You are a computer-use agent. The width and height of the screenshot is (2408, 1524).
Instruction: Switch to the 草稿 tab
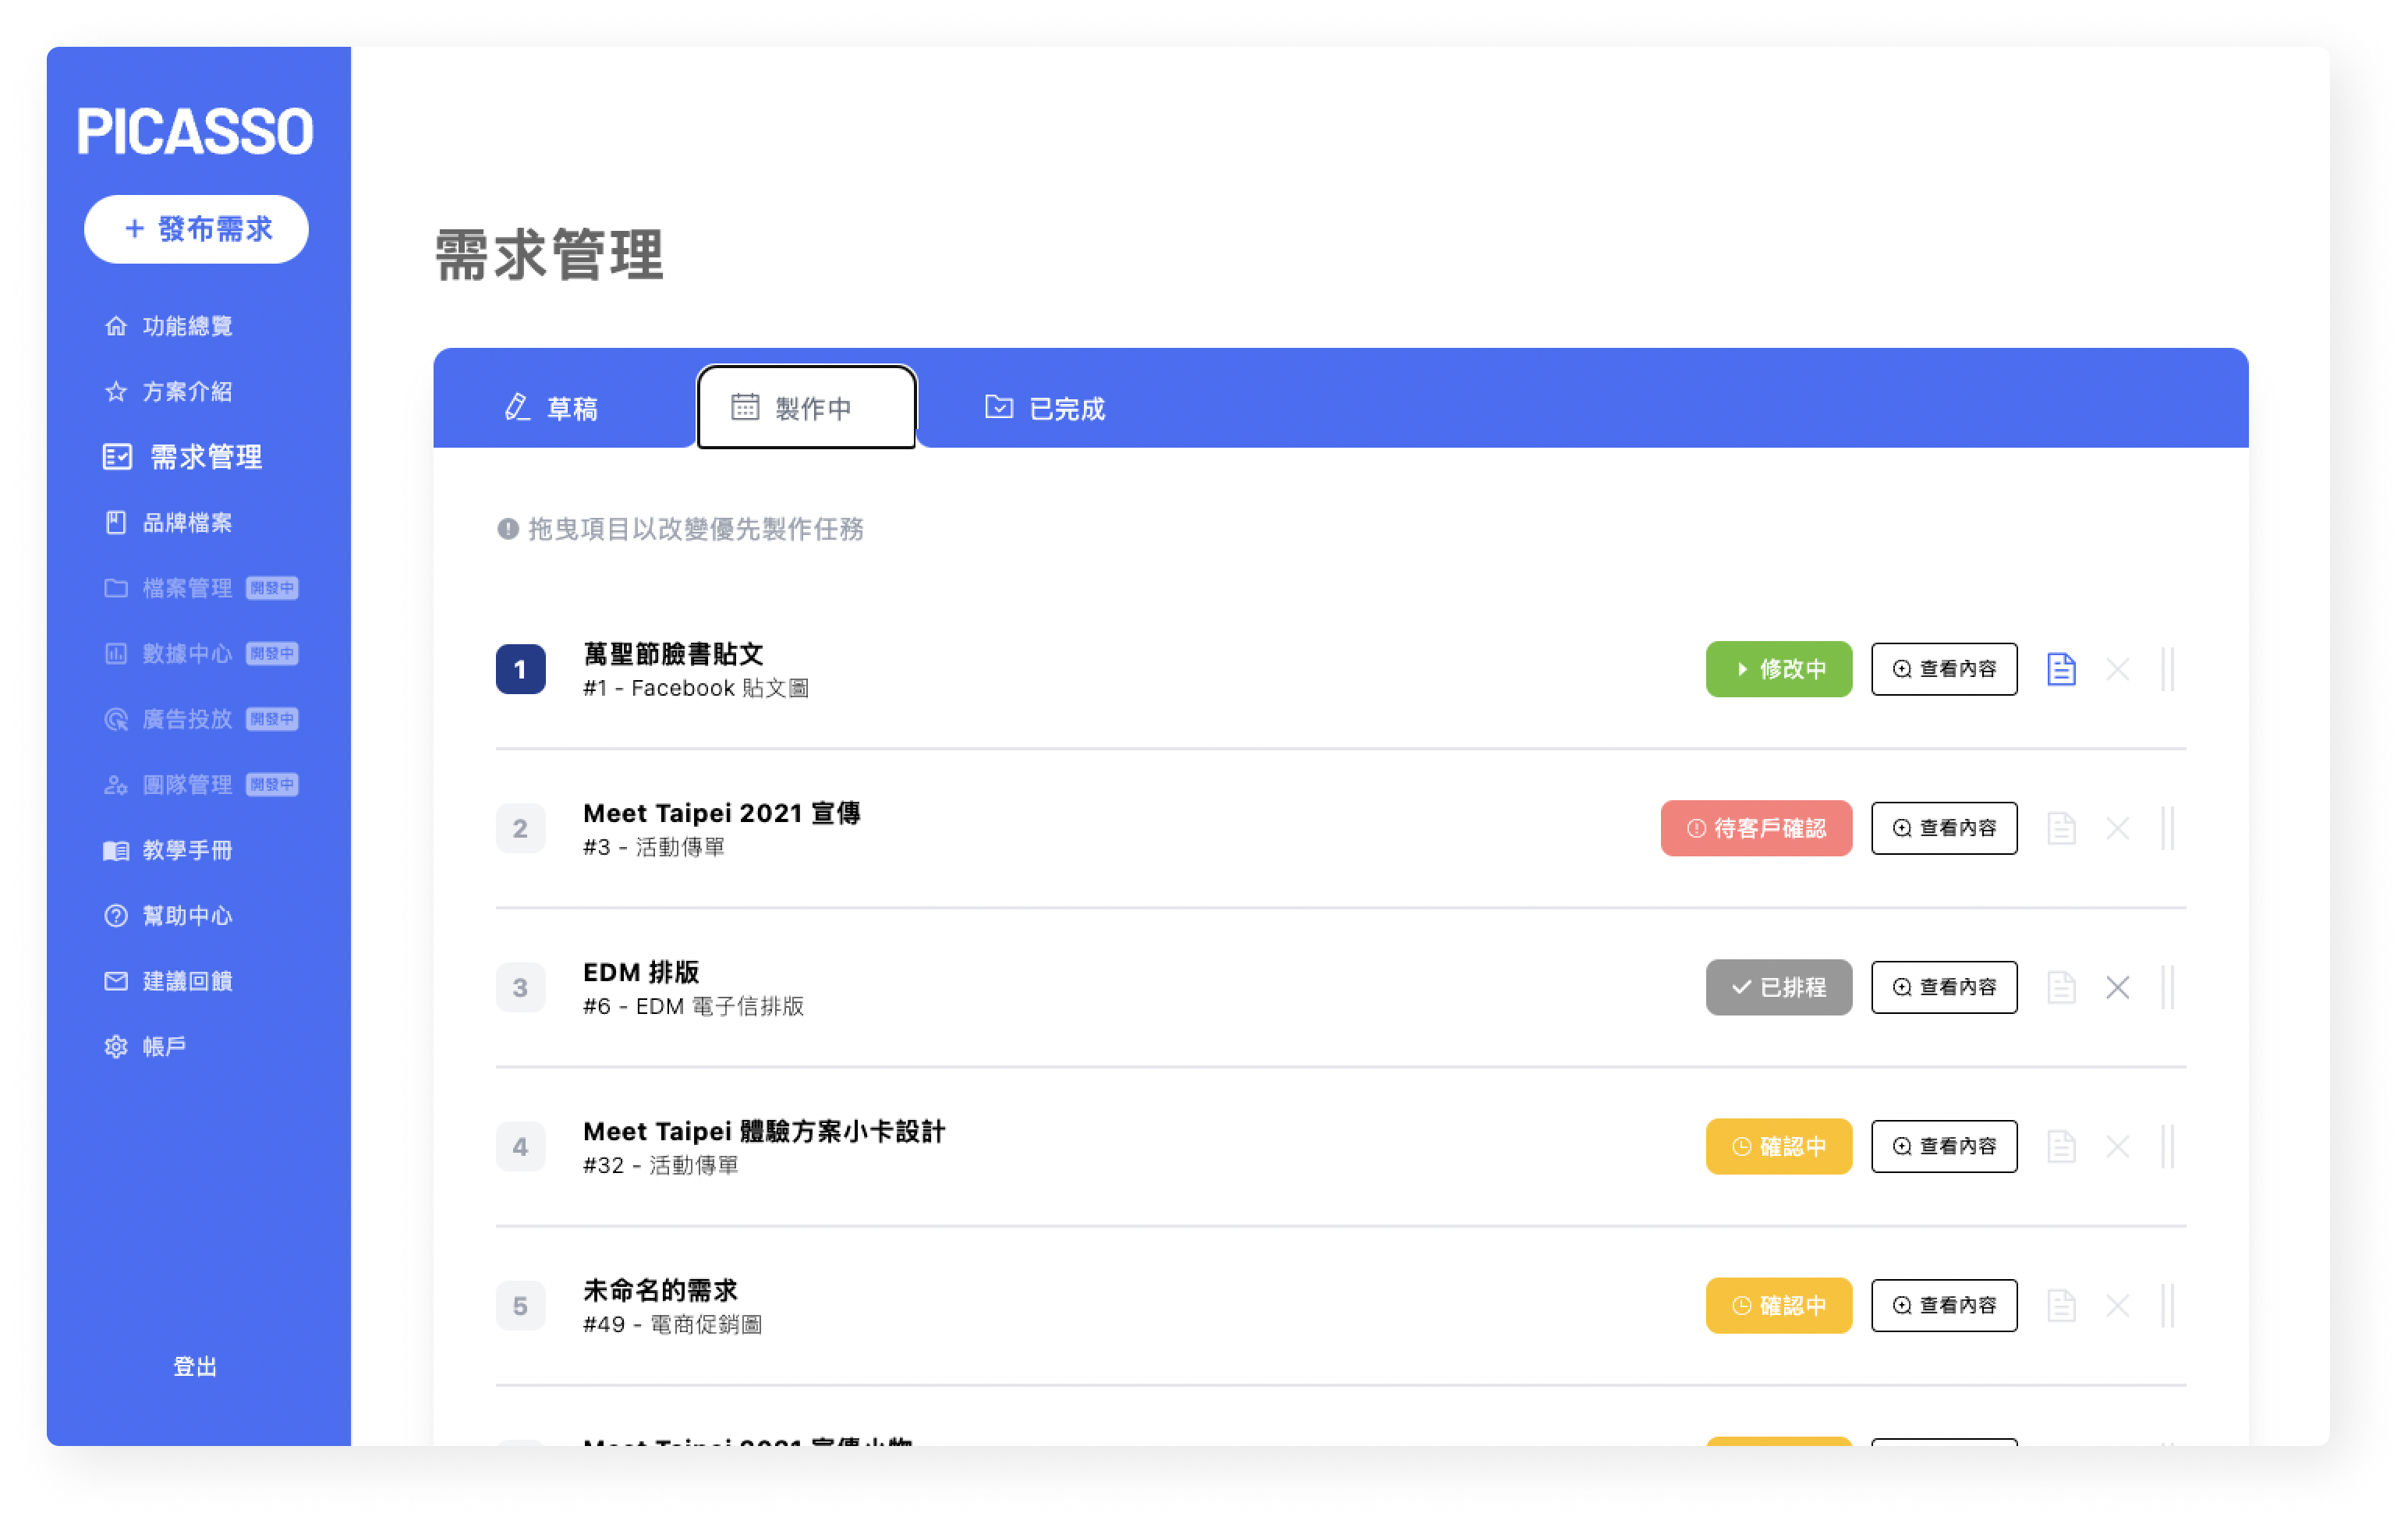tap(551, 408)
